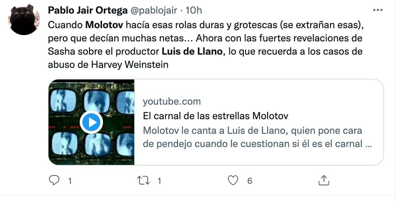The width and height of the screenshot is (398, 202).
Task: Play the Molotov YouTube video
Action: point(91,123)
